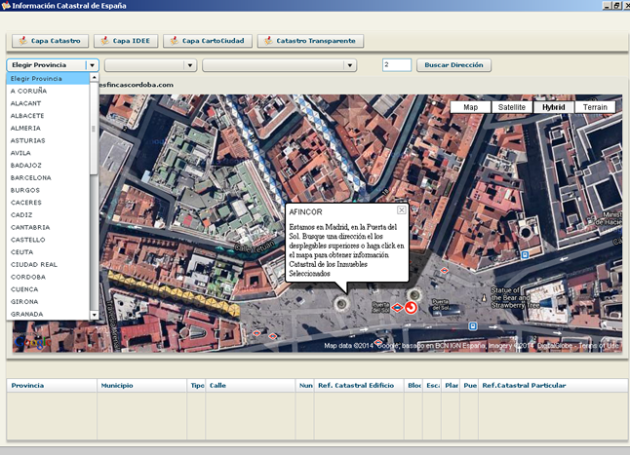Image resolution: width=630 pixels, height=455 pixels.
Task: Click the Metro diamond icon beside Puerta del Sol
Action: [397, 308]
